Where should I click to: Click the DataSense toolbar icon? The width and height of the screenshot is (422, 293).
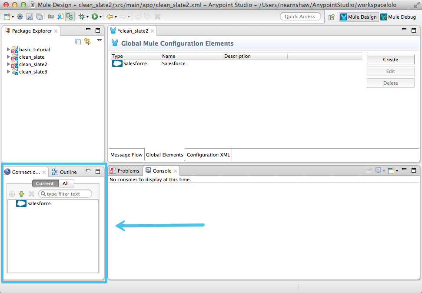70,17
